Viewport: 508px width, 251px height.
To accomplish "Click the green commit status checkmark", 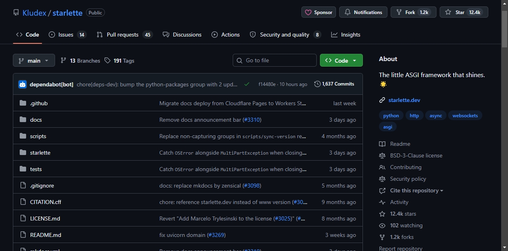I will [x=247, y=84].
